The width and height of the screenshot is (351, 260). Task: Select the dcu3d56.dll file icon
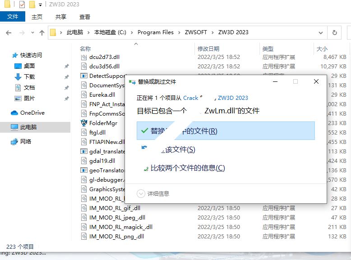(x=84, y=67)
